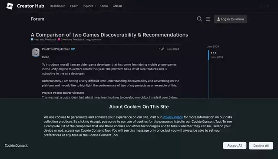Expand the Explore dropdown menu
Viewport: 278px width, 159px height.
pos(89,6)
